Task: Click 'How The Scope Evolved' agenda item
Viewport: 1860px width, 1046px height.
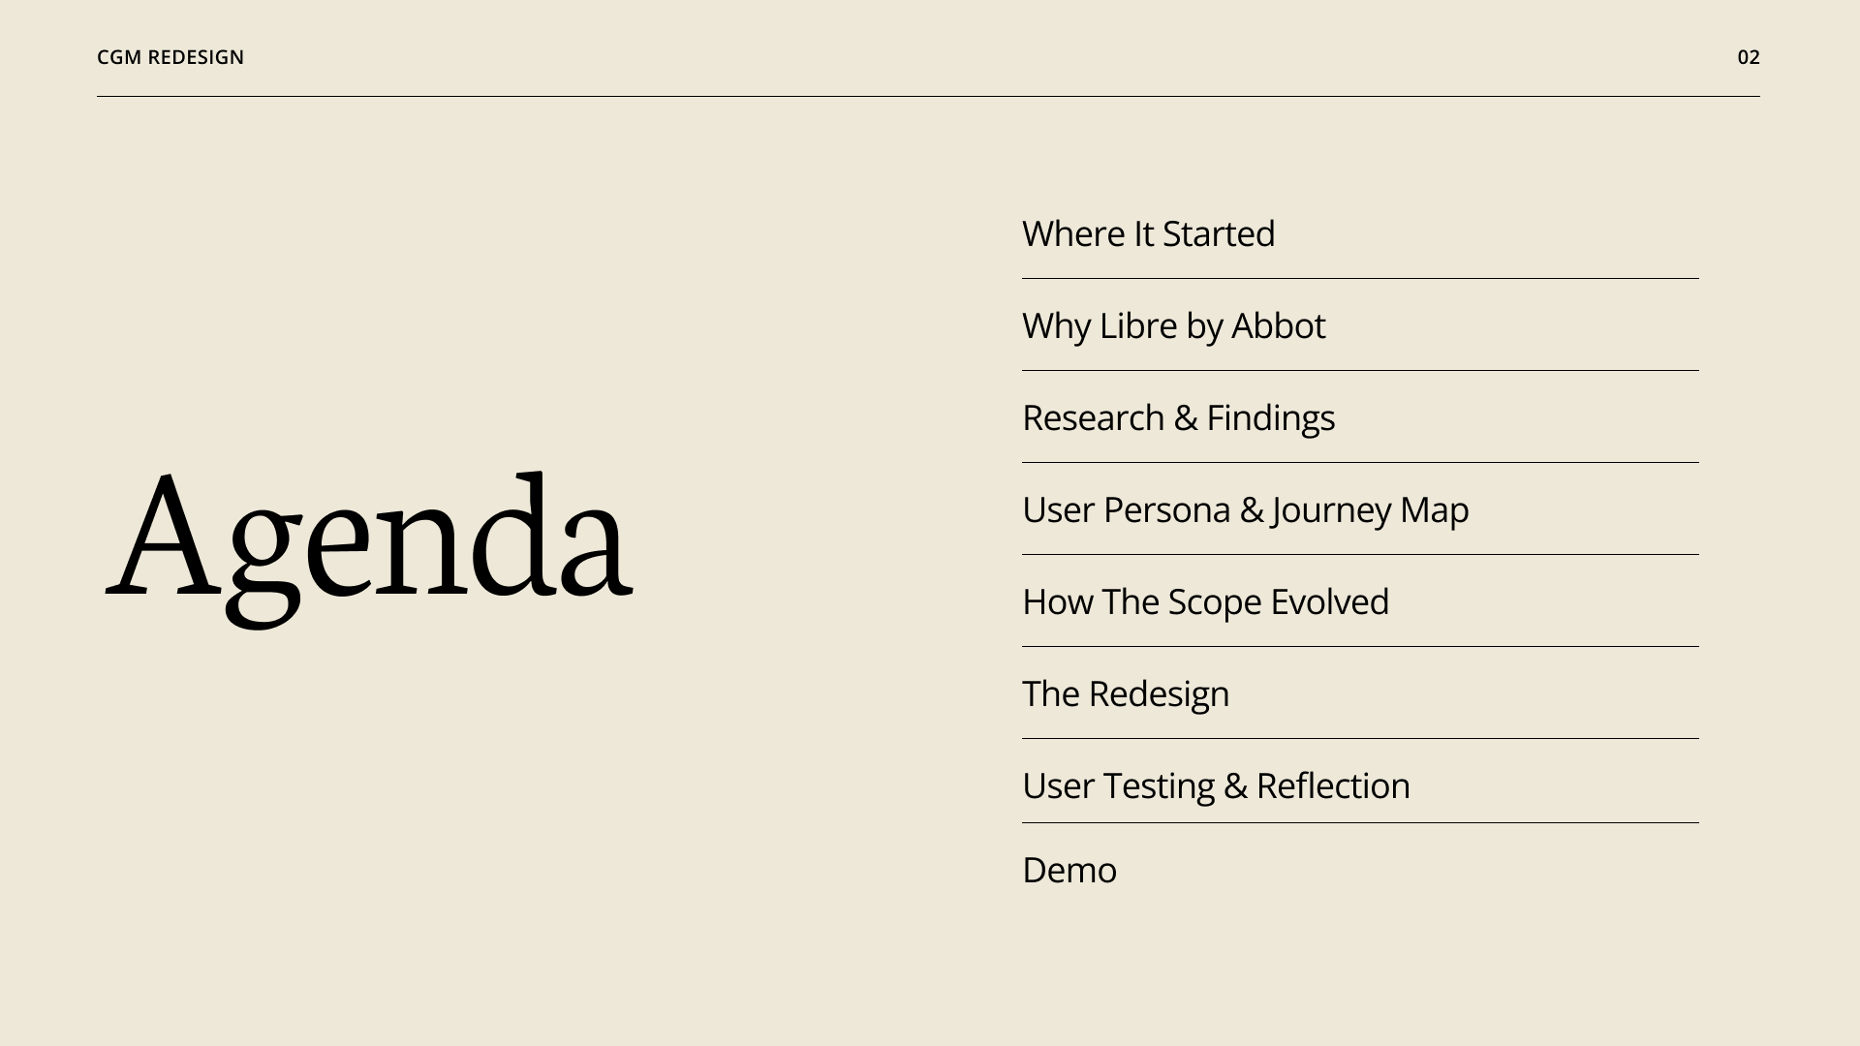Action: [1205, 602]
